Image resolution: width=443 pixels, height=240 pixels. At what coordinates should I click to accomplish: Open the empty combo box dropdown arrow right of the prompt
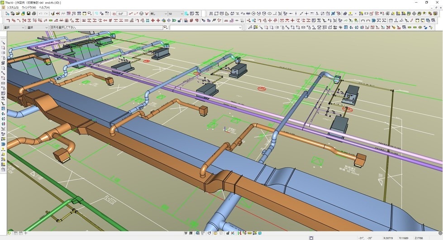click(x=240, y=28)
